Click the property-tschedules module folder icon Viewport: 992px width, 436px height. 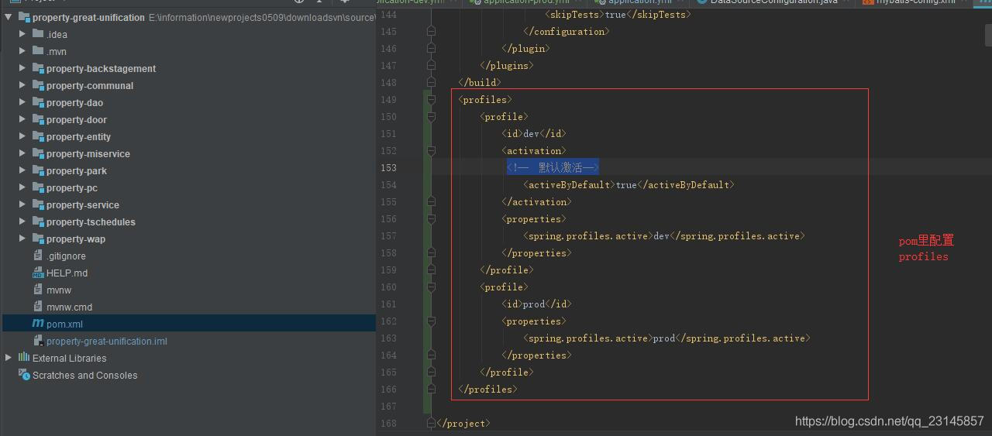38,221
